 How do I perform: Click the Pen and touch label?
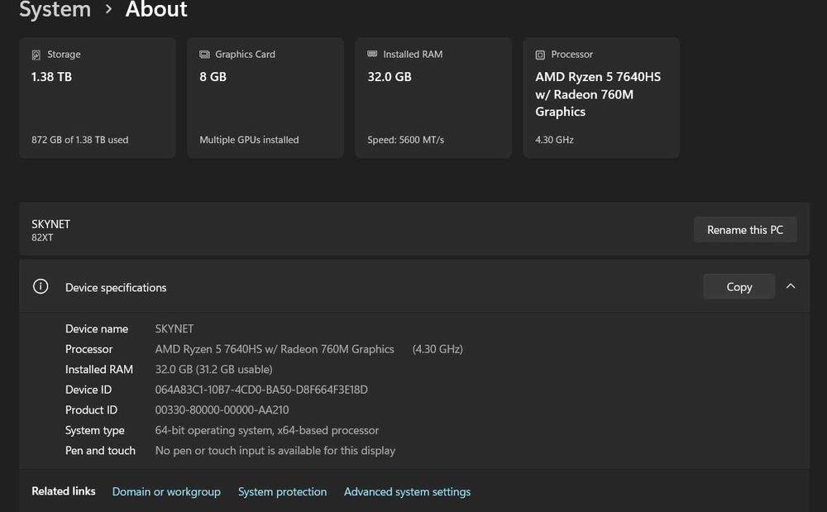coord(100,450)
